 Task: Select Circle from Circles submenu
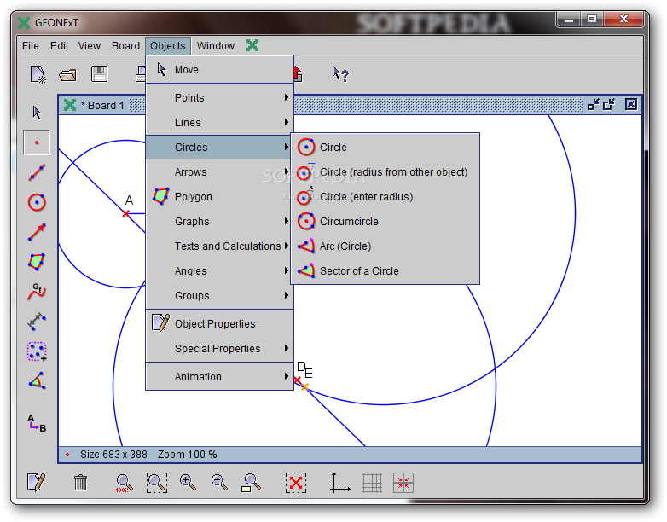(x=385, y=148)
